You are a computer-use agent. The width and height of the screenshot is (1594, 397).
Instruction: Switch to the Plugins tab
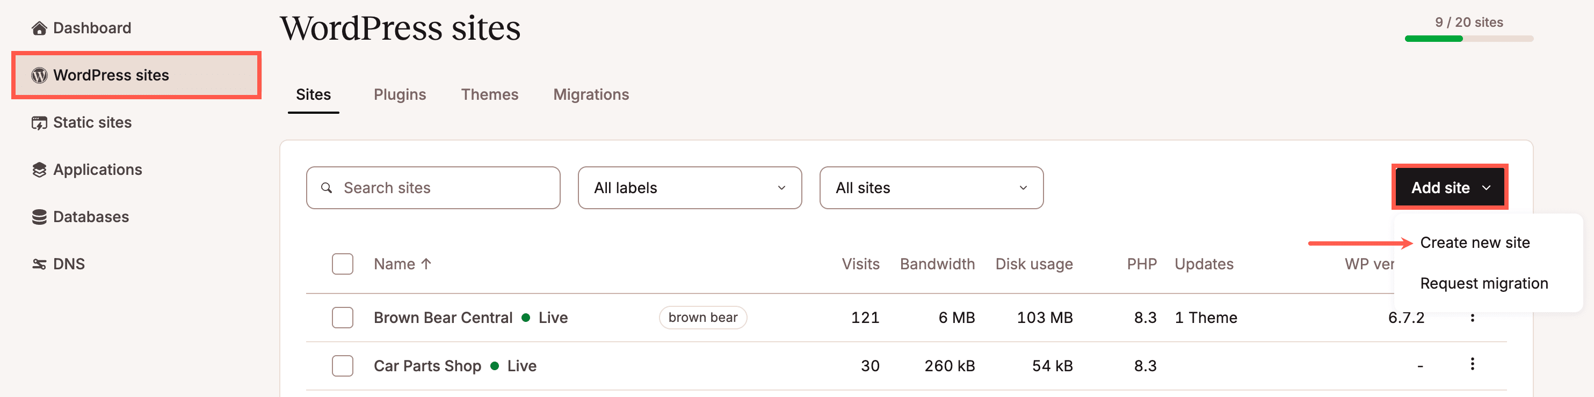point(400,94)
